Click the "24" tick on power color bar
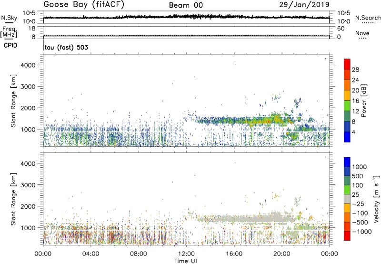This screenshot has height=264, width=381. pos(355,80)
